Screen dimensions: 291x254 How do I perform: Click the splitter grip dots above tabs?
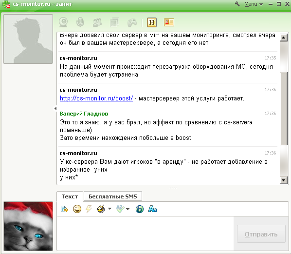tap(173, 188)
